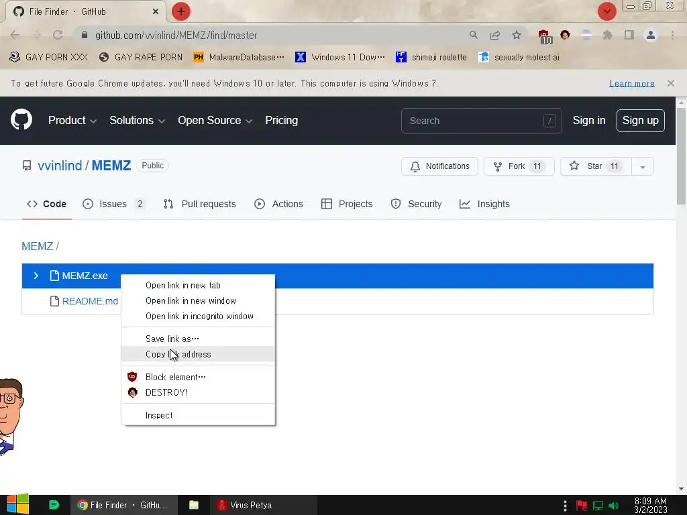Switch to the Security tab
The height and width of the screenshot is (515, 687).
coord(416,204)
